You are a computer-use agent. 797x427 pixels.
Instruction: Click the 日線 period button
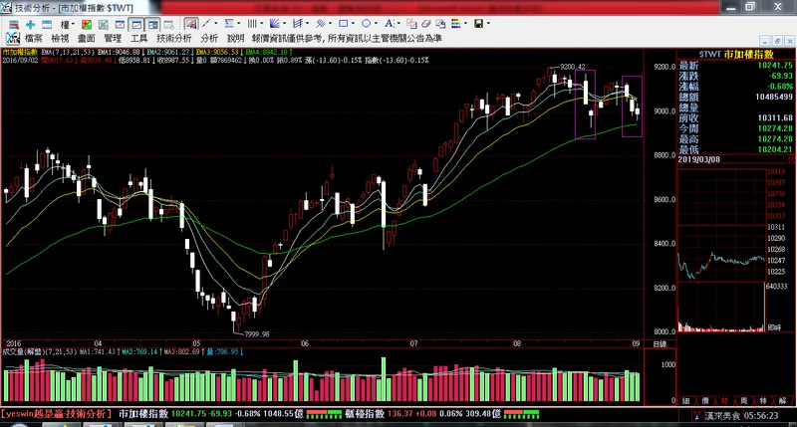pos(660,344)
